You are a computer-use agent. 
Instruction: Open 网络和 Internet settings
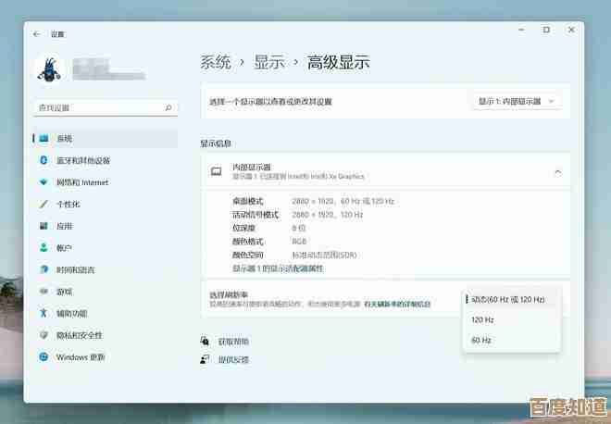click(x=106, y=182)
